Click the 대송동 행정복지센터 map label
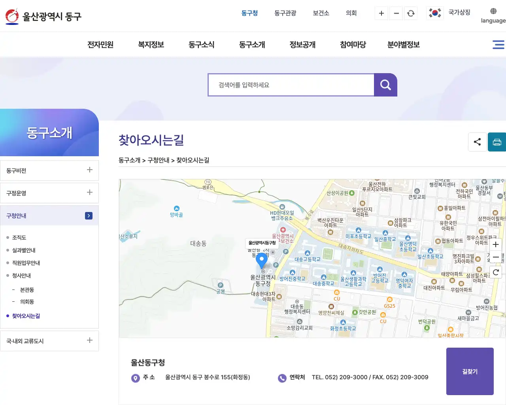Viewport: 506px width, 405px height. coord(297,309)
